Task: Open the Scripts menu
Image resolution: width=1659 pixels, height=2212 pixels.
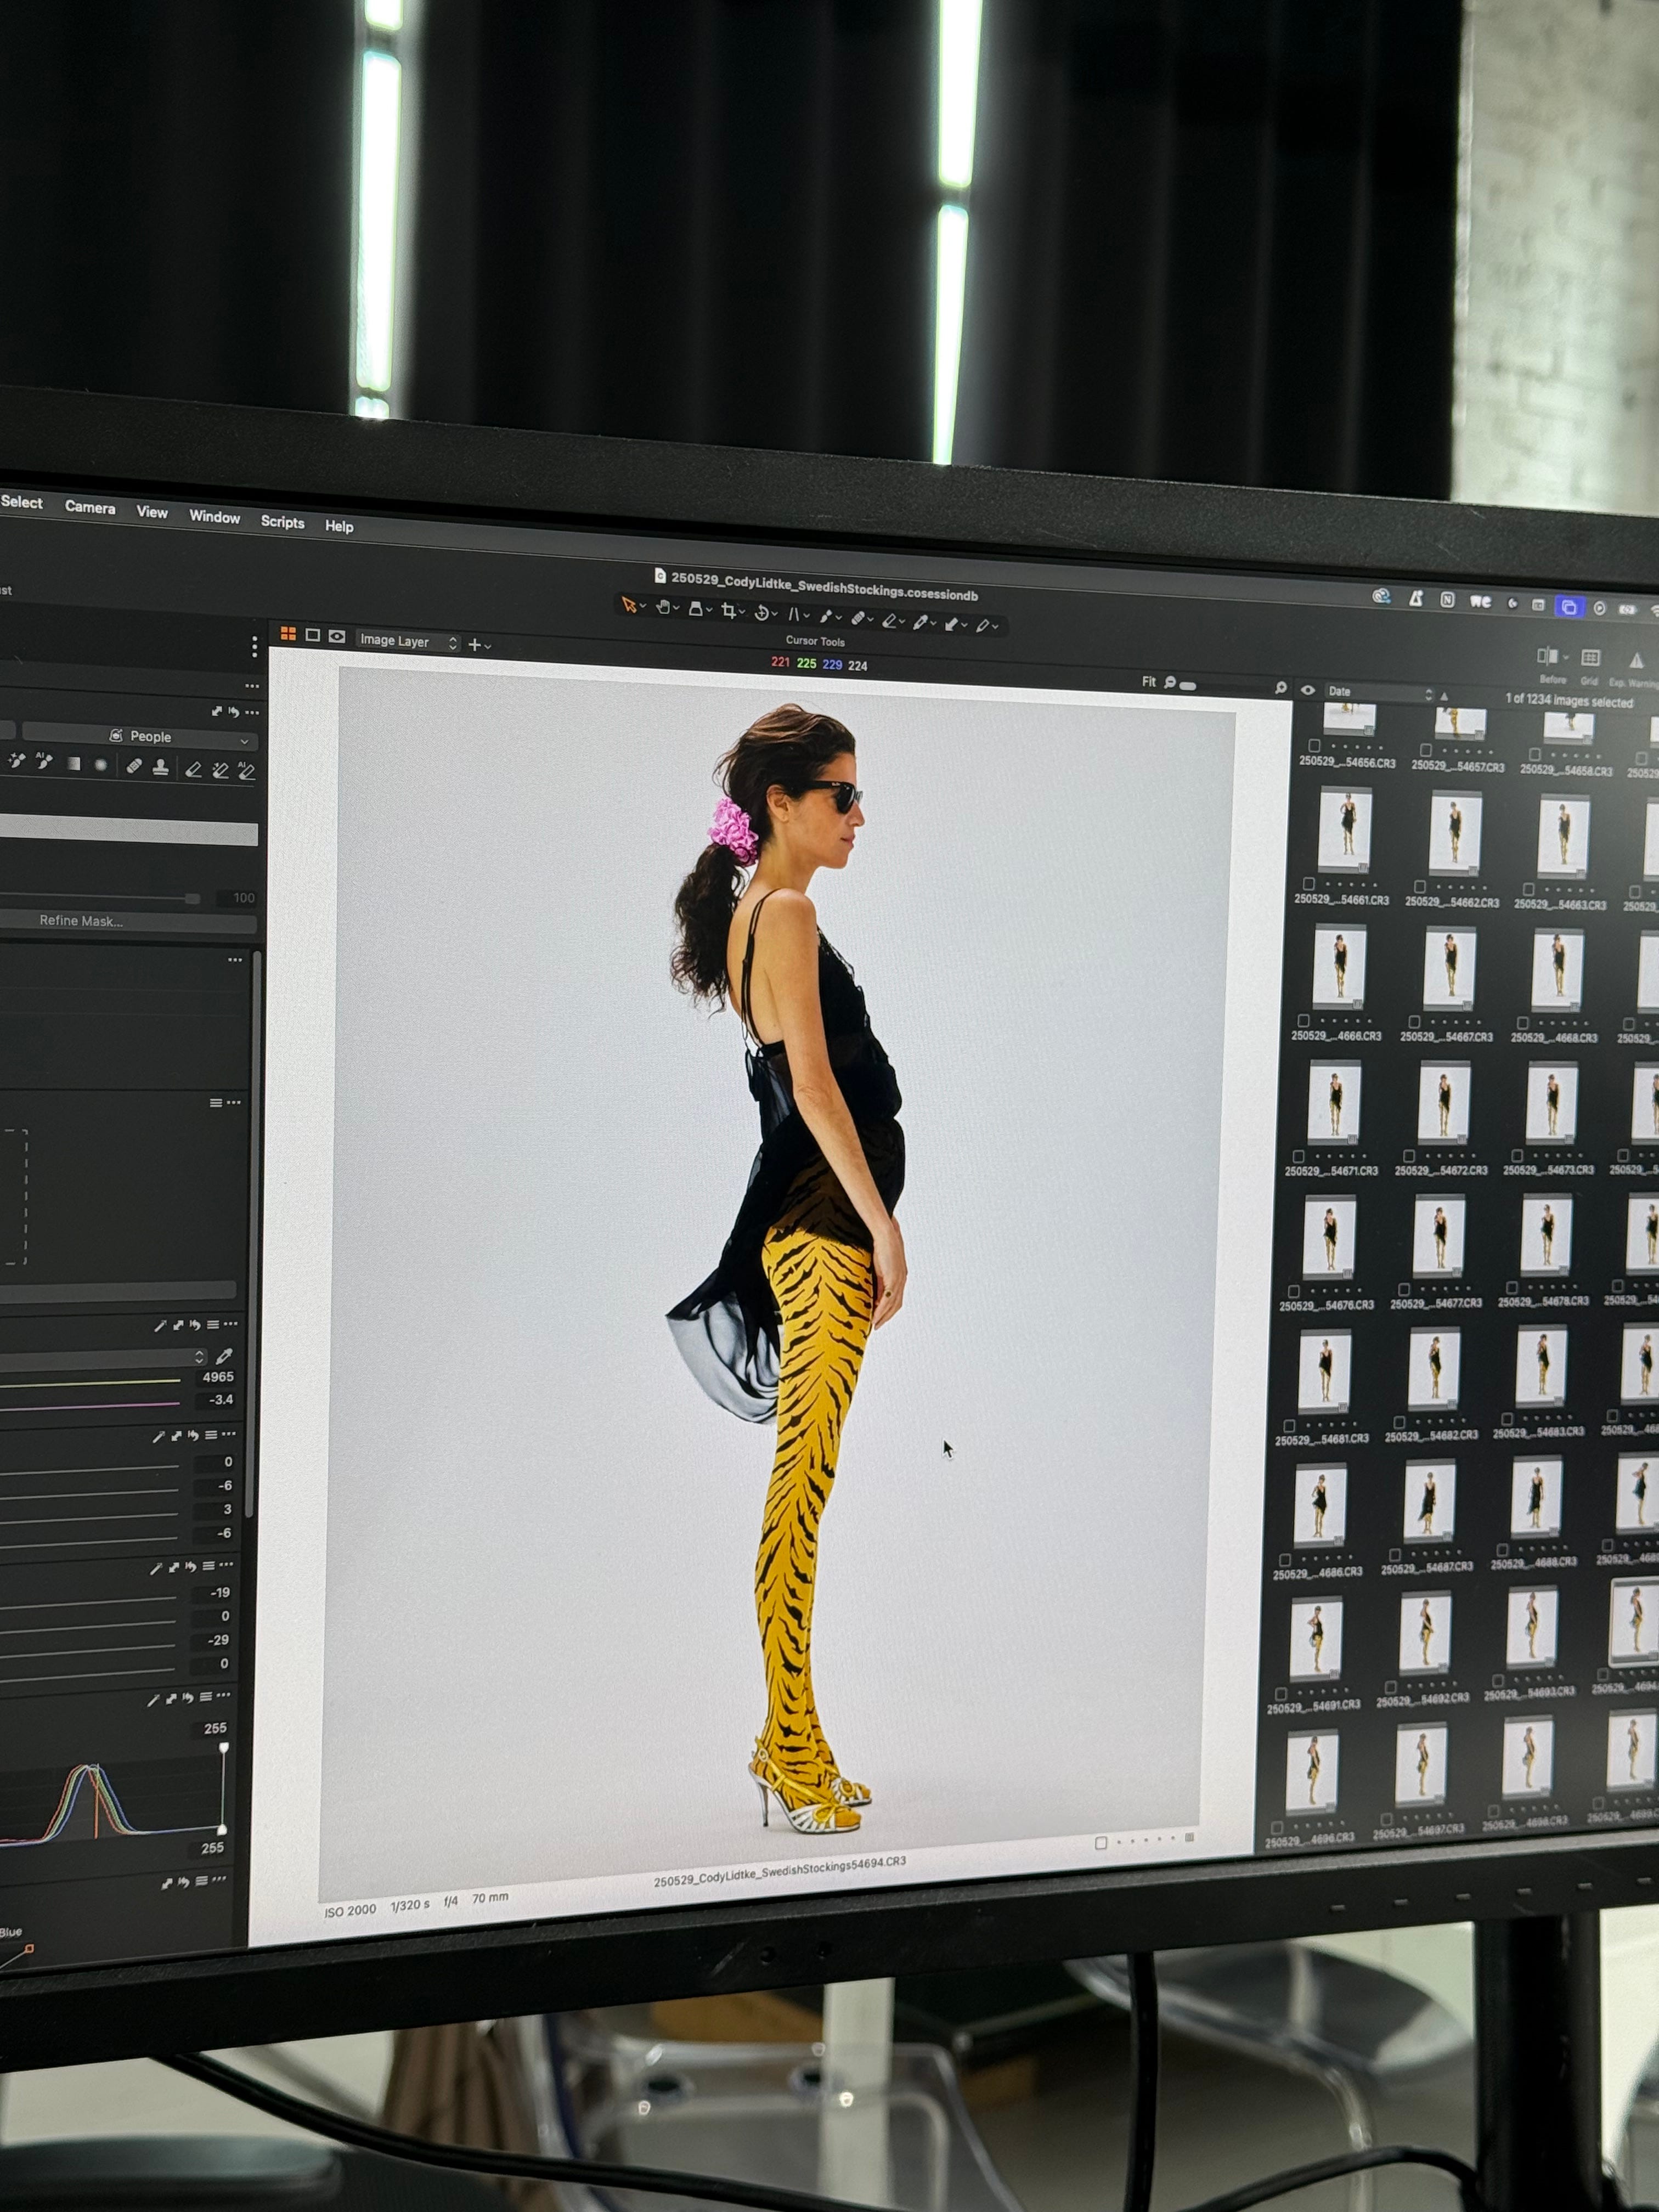Action: coord(282,522)
